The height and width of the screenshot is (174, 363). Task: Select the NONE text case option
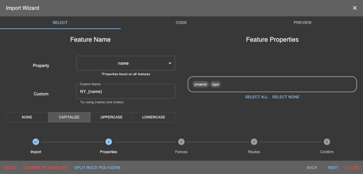(x=27, y=117)
